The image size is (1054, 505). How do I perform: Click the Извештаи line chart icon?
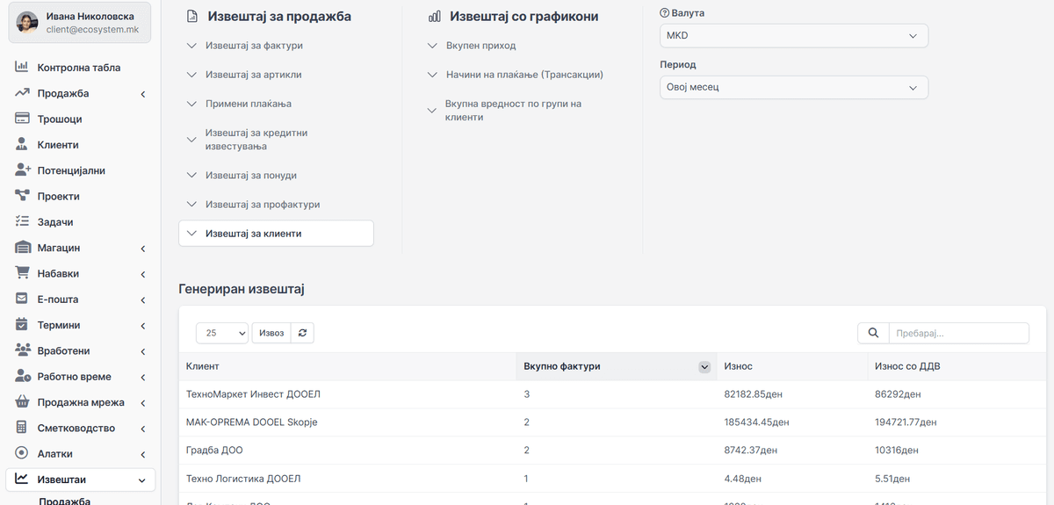tap(22, 480)
